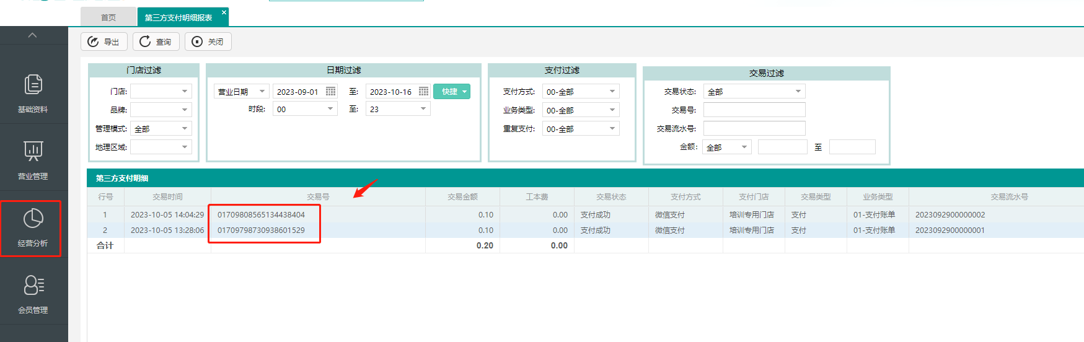Expand the 管理模式 dropdown
Screen dimensions: 1084x342
click(x=161, y=128)
